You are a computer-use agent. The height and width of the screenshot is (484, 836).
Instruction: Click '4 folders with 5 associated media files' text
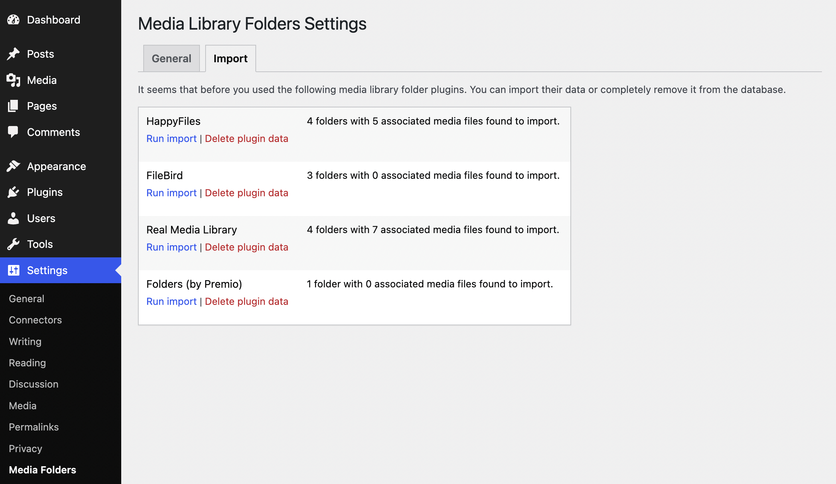tap(433, 121)
